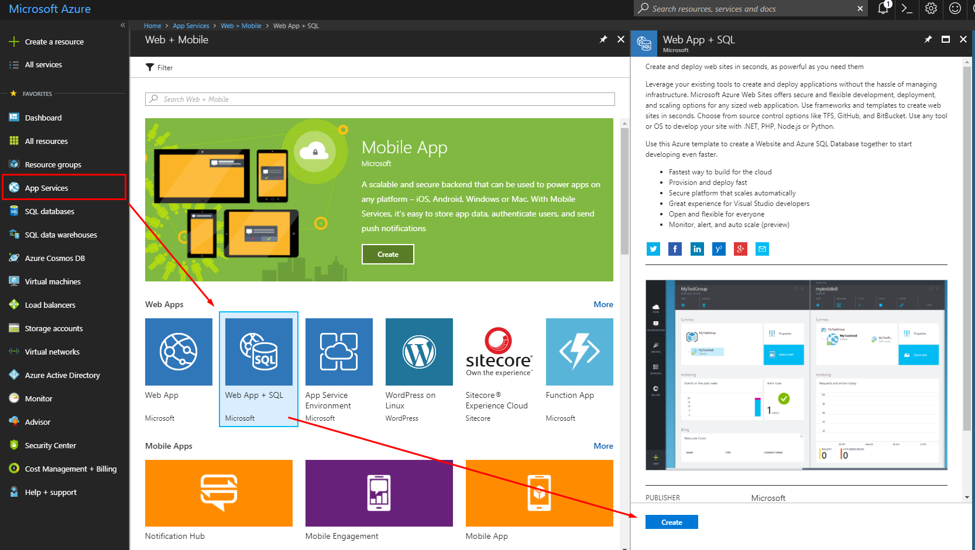Open portal settings gear icon
Viewport: 975px width, 550px height.
point(931,8)
